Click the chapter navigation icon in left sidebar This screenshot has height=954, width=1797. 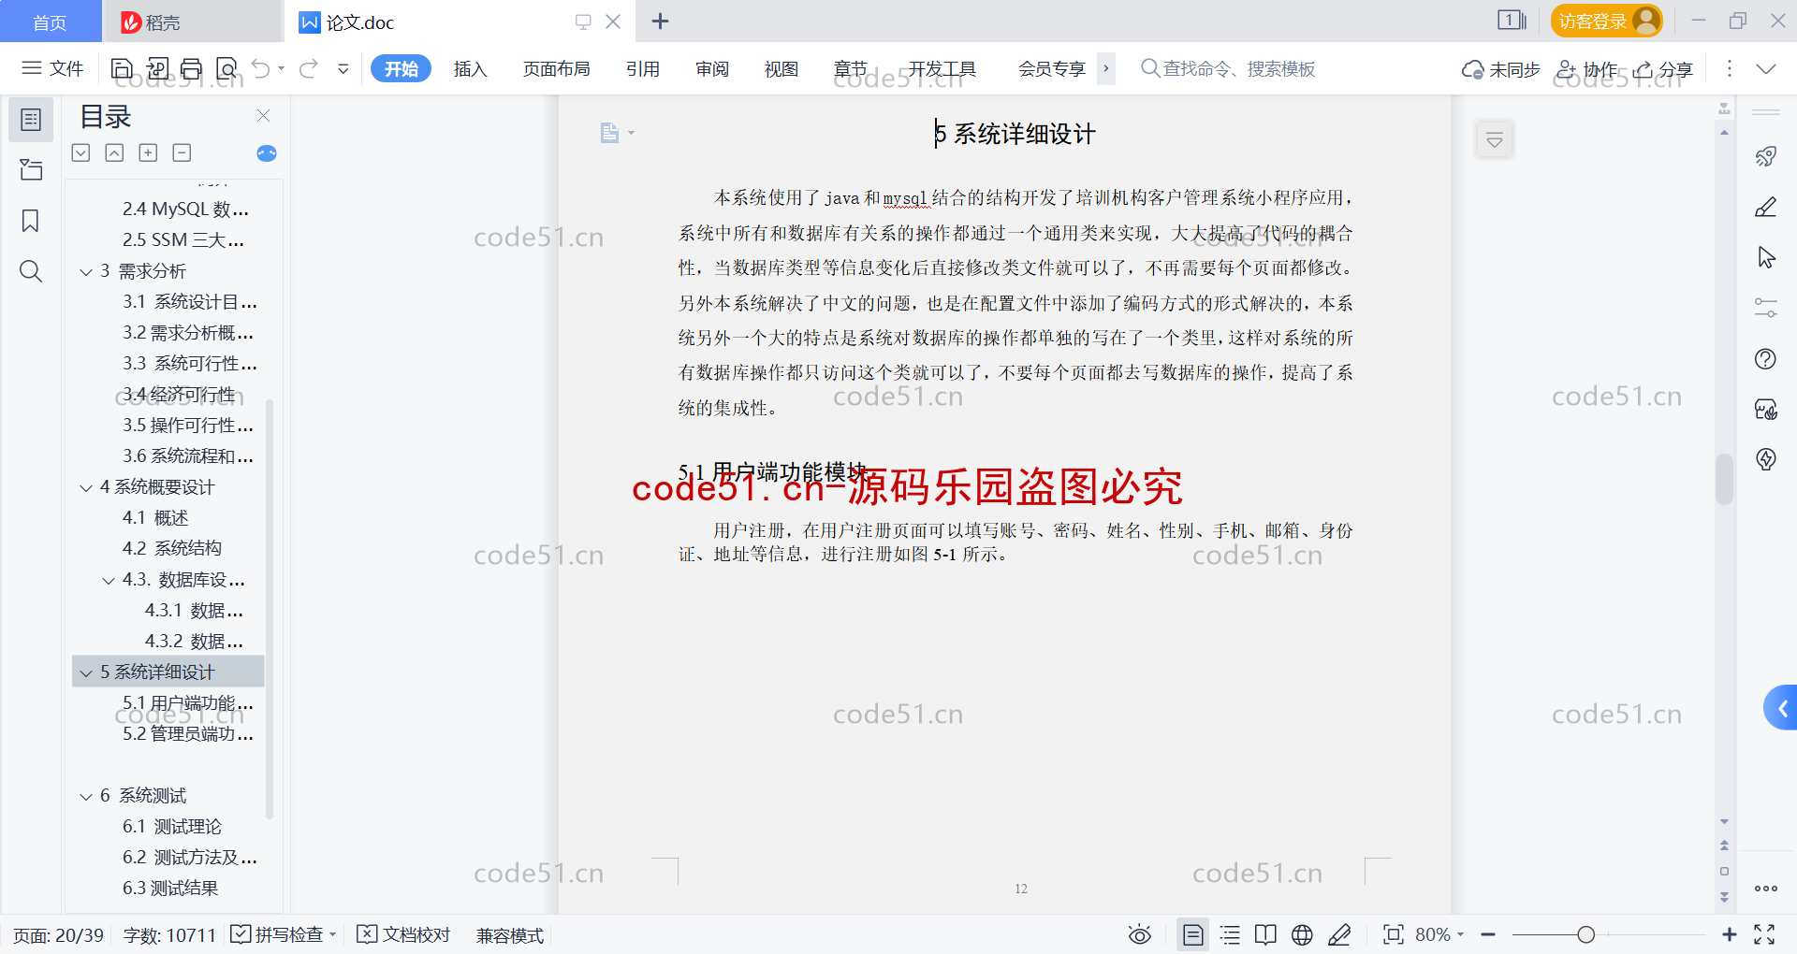(x=31, y=169)
